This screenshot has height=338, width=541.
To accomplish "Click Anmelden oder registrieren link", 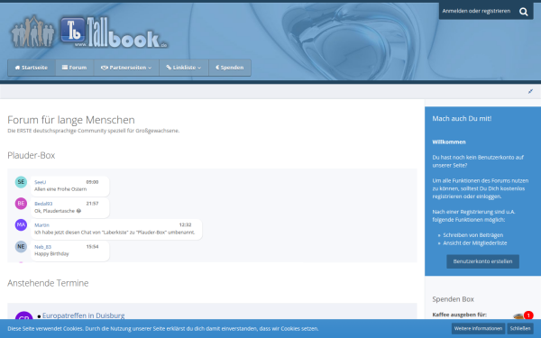I will pos(476,11).
